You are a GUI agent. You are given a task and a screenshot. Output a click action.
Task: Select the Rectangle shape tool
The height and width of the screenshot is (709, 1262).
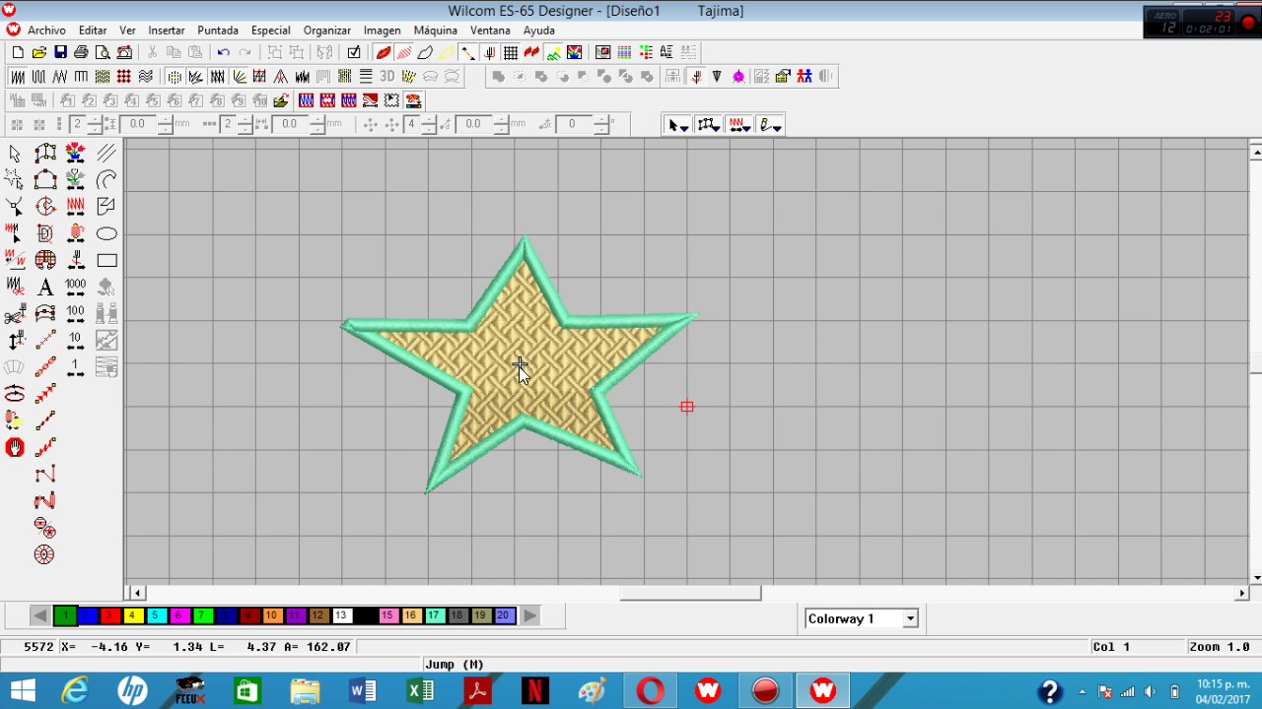pos(106,261)
